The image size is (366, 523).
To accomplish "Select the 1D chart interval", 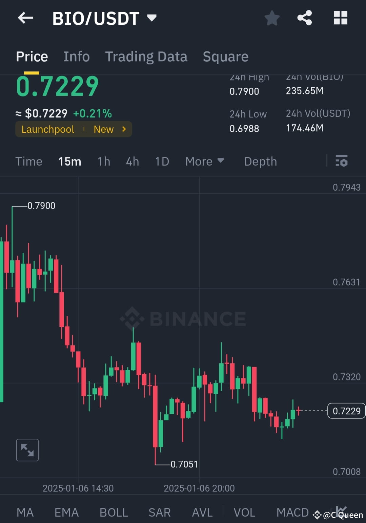I will pos(162,161).
